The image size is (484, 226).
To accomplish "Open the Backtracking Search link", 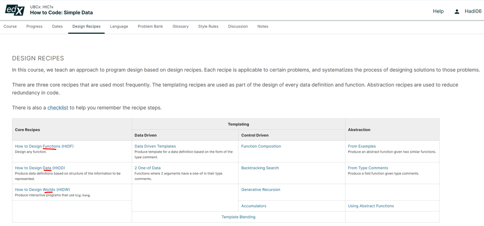I will pyautogui.click(x=260, y=168).
